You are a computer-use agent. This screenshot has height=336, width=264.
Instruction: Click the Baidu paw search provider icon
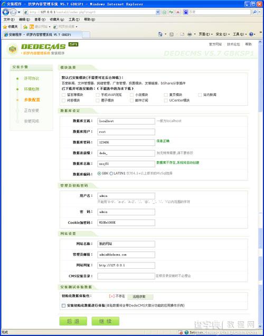186,12
